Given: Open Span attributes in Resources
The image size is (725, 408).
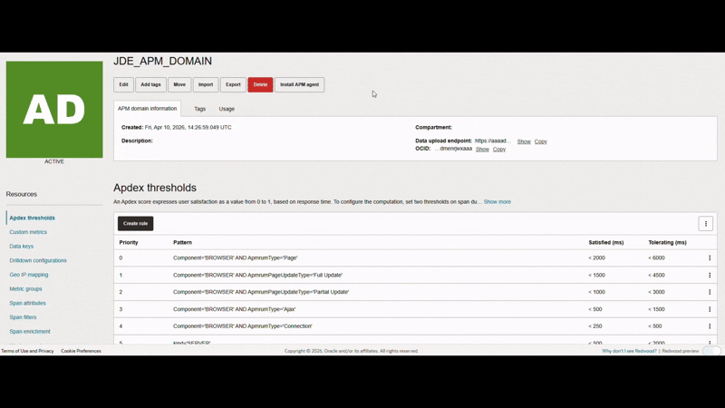Looking at the screenshot, I should 28,304.
